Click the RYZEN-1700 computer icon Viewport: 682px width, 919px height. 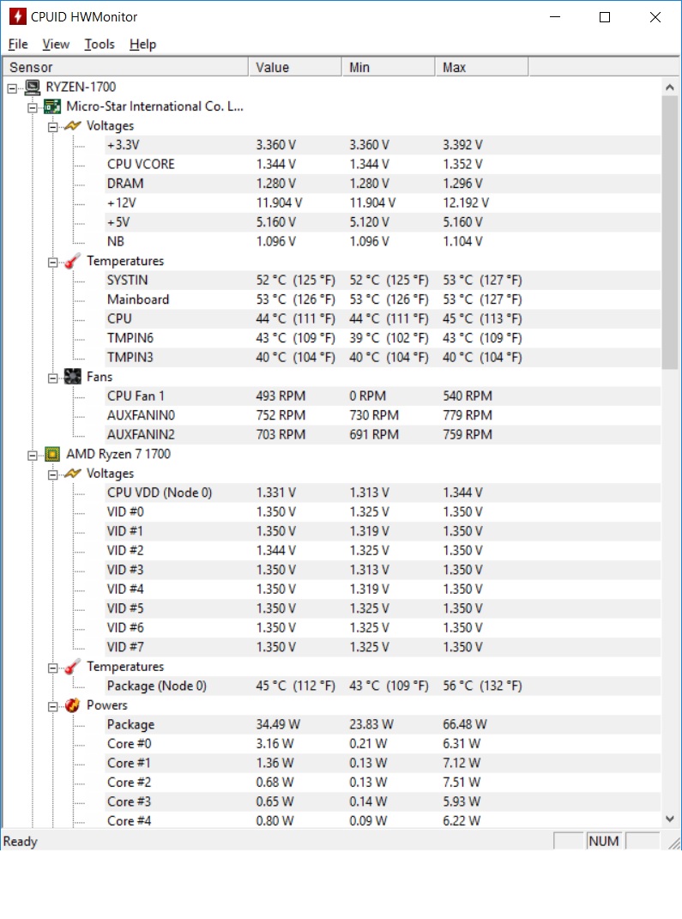[33, 88]
